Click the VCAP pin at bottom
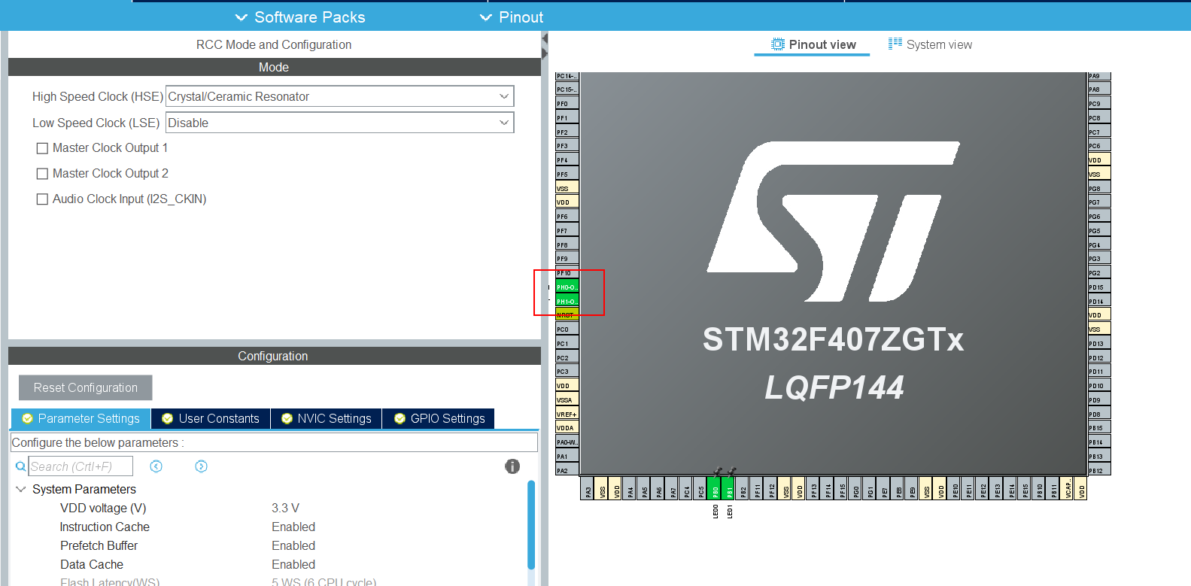The height and width of the screenshot is (586, 1191). (x=1067, y=488)
